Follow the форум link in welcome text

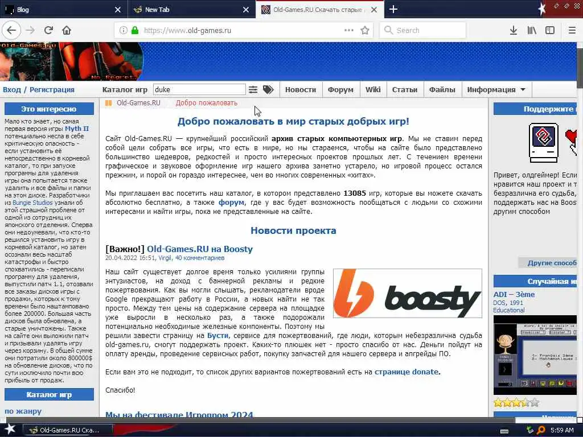231,203
